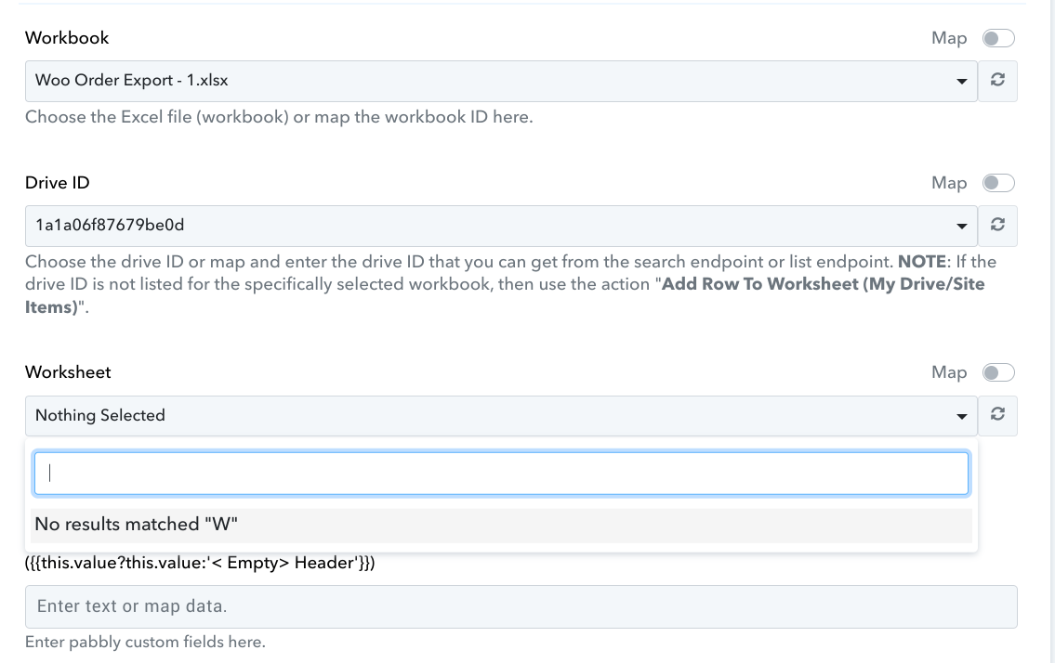Click the Worksheet dropdown caret arrow

tap(961, 416)
